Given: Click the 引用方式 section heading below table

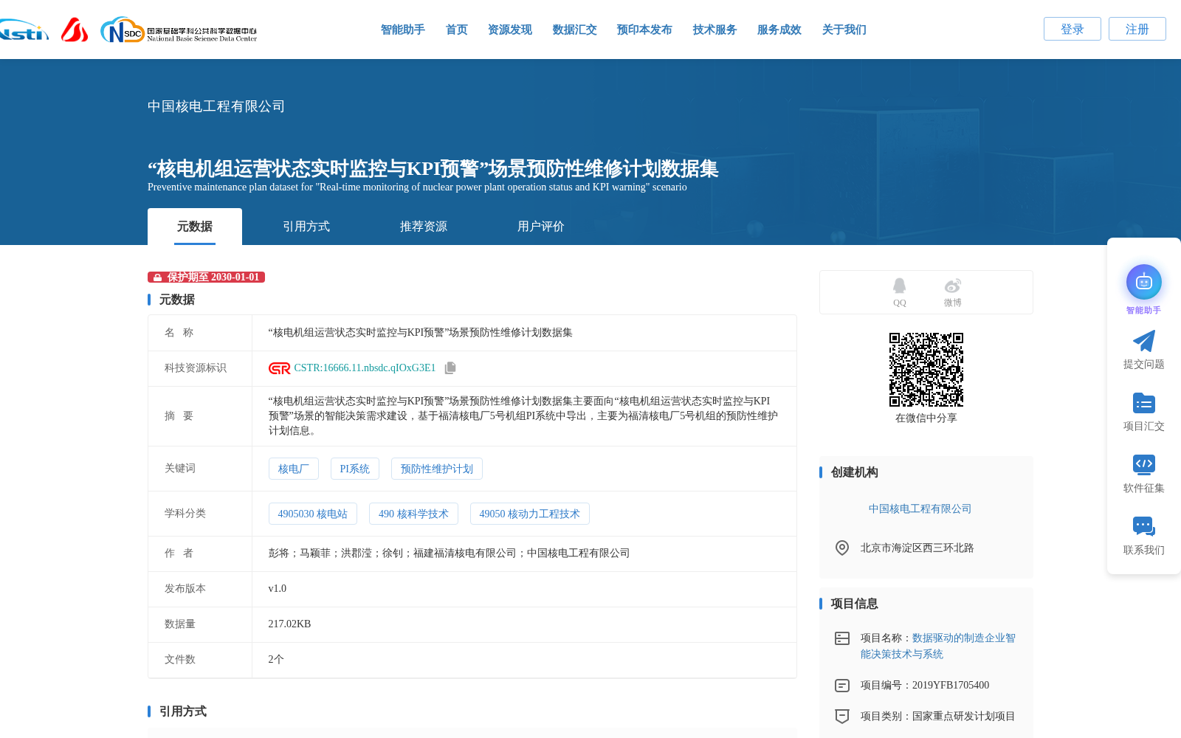Looking at the screenshot, I should point(183,711).
